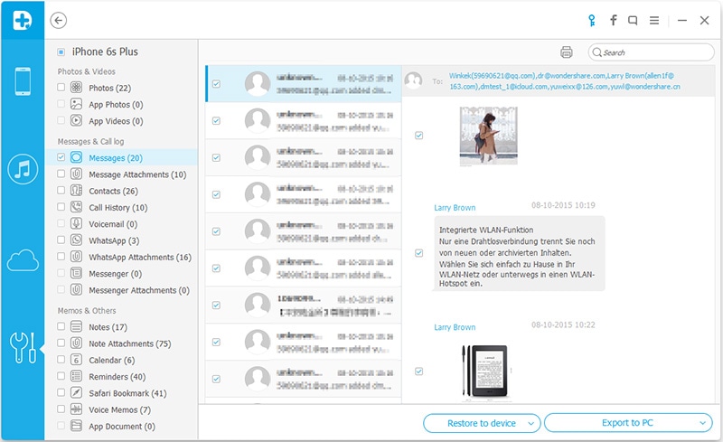This screenshot has height=442, width=723.
Task: Click the Notes category icon
Action: point(76,326)
